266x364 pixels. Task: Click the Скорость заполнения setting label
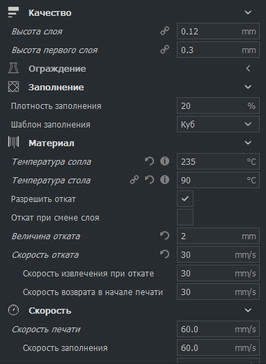point(65,348)
